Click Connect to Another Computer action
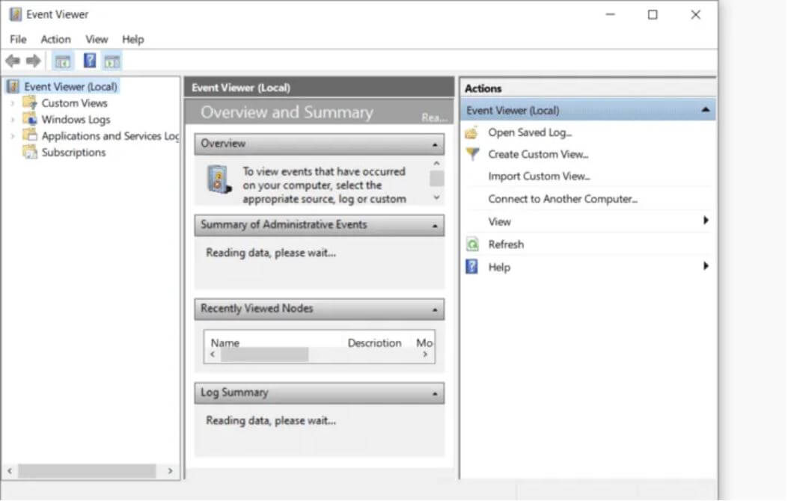 562,199
